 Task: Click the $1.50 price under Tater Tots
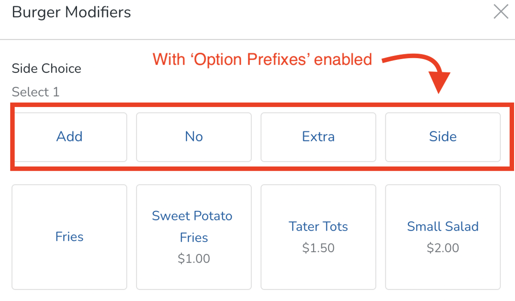point(318,247)
